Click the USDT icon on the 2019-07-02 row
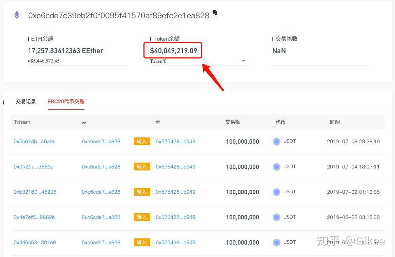This screenshot has height=257, width=395. 276,192
